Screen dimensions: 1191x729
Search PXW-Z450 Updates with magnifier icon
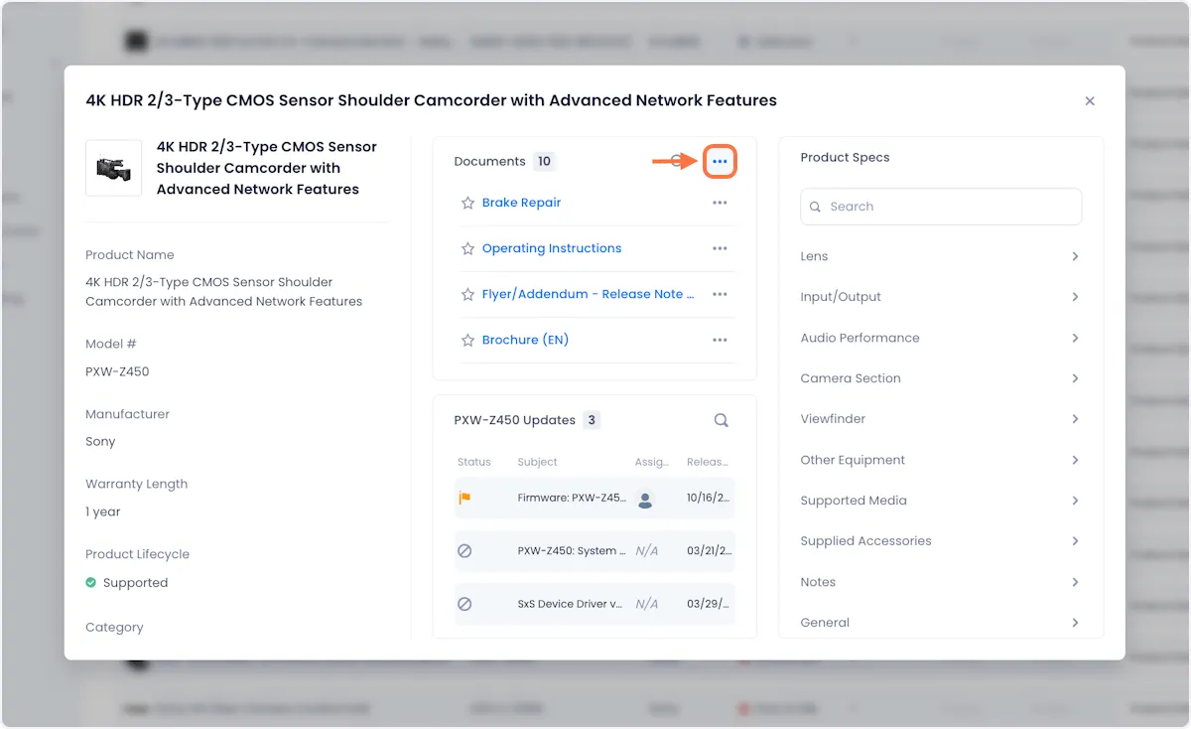(x=722, y=420)
